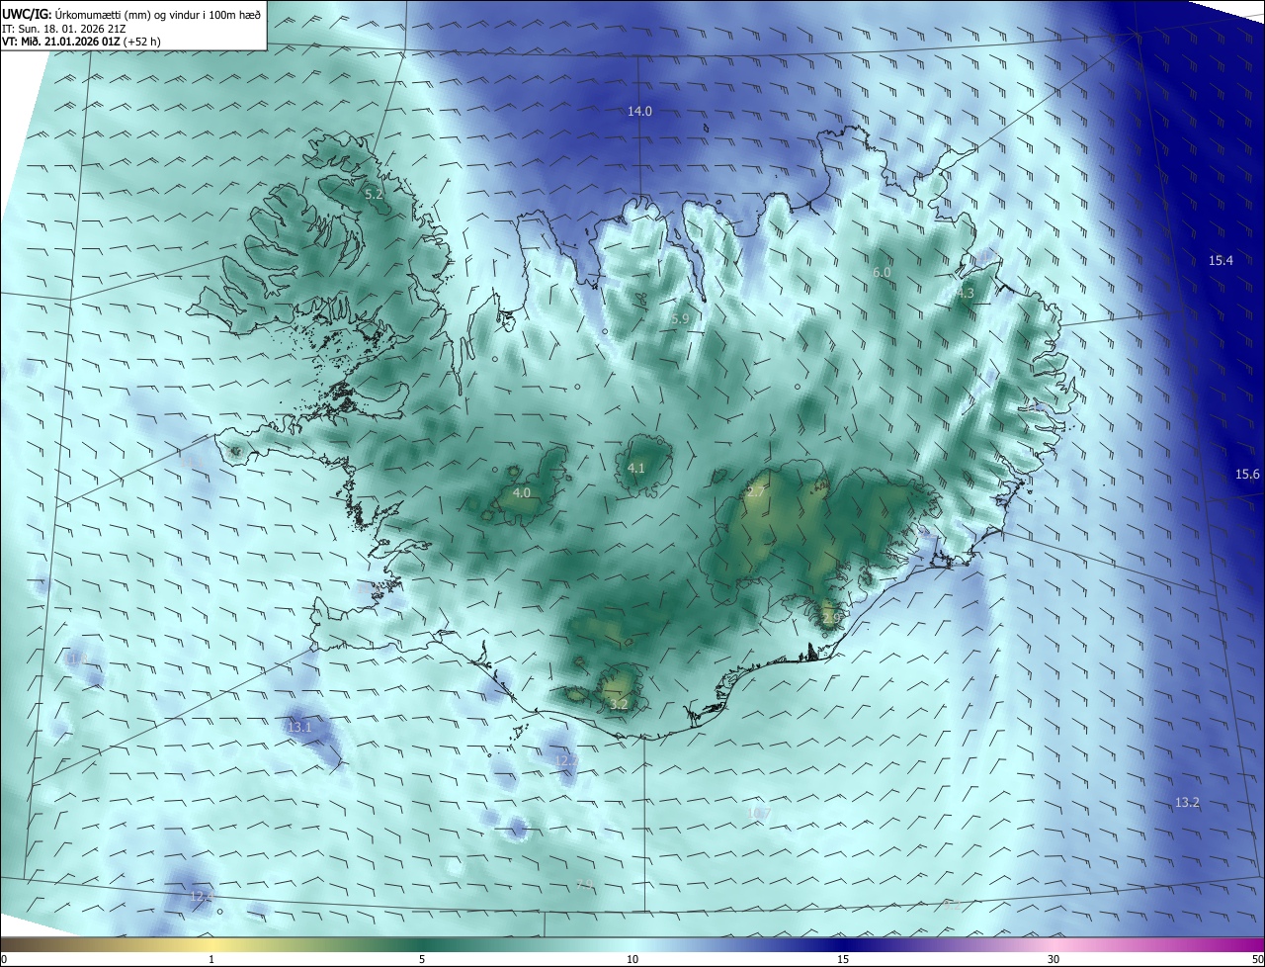Click the 3.2 value on the southern glacier

click(619, 705)
